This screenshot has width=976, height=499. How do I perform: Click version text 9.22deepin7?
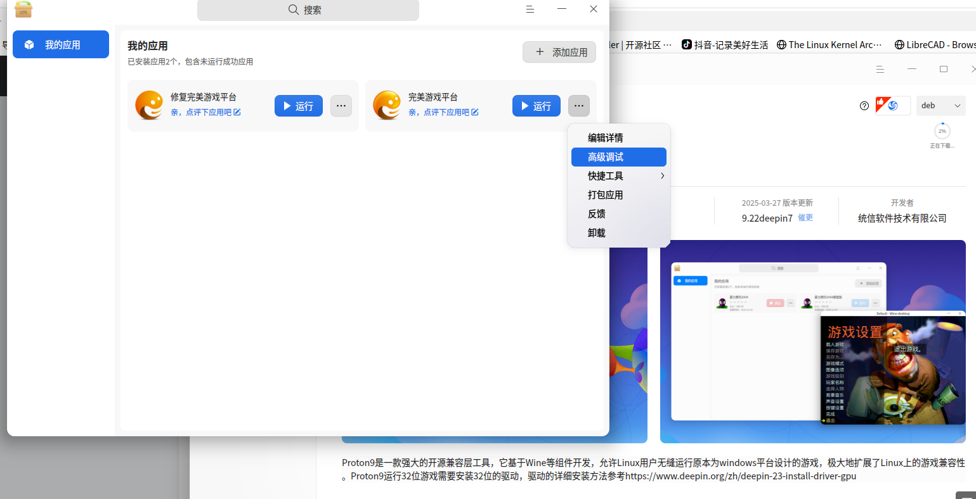click(x=767, y=218)
